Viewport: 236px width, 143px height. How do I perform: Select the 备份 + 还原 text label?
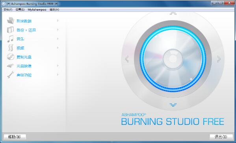(x=26, y=30)
